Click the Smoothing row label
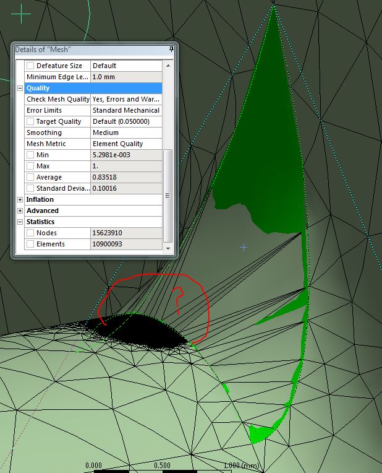The image size is (382, 473). [44, 132]
